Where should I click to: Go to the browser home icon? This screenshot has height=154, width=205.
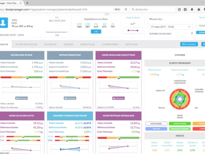pos(199,9)
